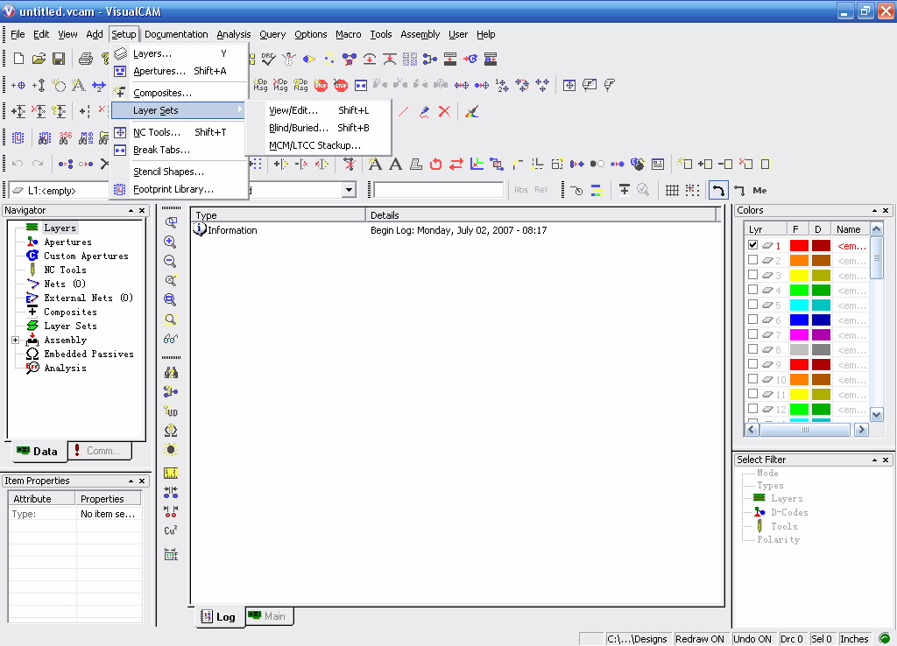The width and height of the screenshot is (897, 646).
Task: Click the Layers icon in Setup menu
Action: tap(120, 53)
